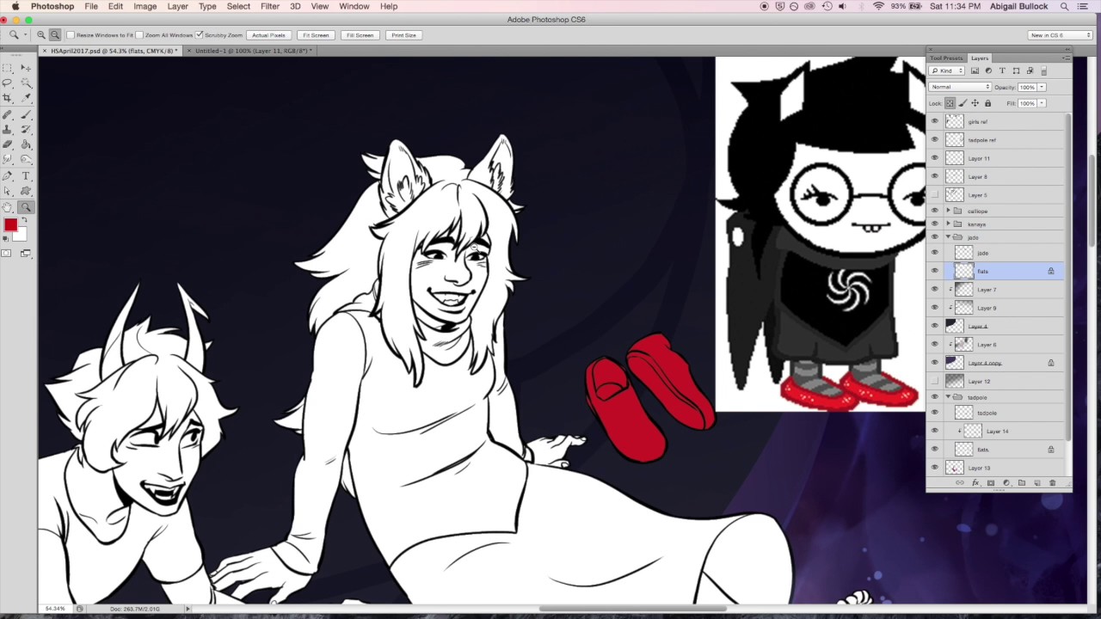Open the Normal blend mode dropdown
This screenshot has height=619, width=1101.
961,87
